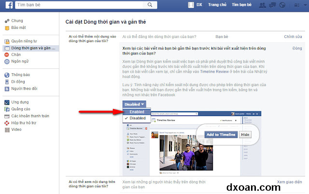The image size is (309, 194).
Task: Click Chỉnh sửa edit link
Action: point(293,37)
